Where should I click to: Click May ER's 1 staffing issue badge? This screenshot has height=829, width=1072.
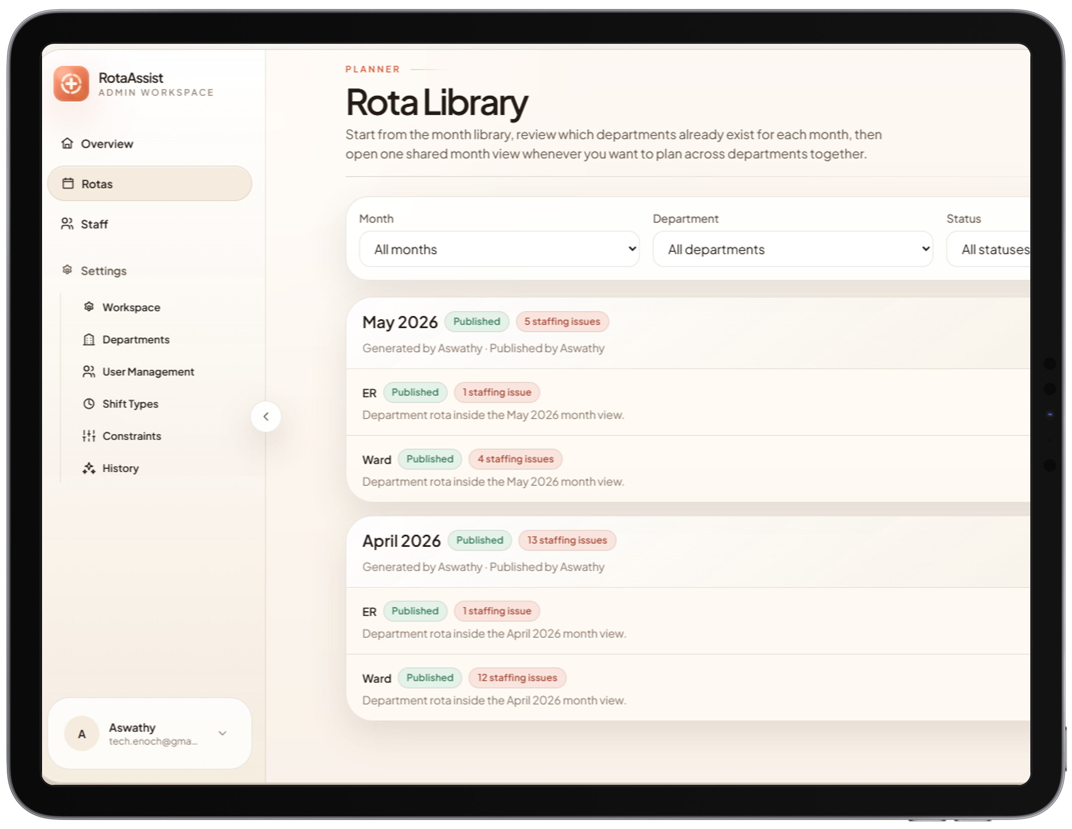coord(497,392)
